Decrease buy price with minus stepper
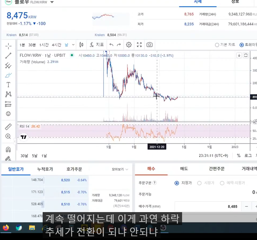The height and width of the screenshot is (240, 257). [247, 206]
